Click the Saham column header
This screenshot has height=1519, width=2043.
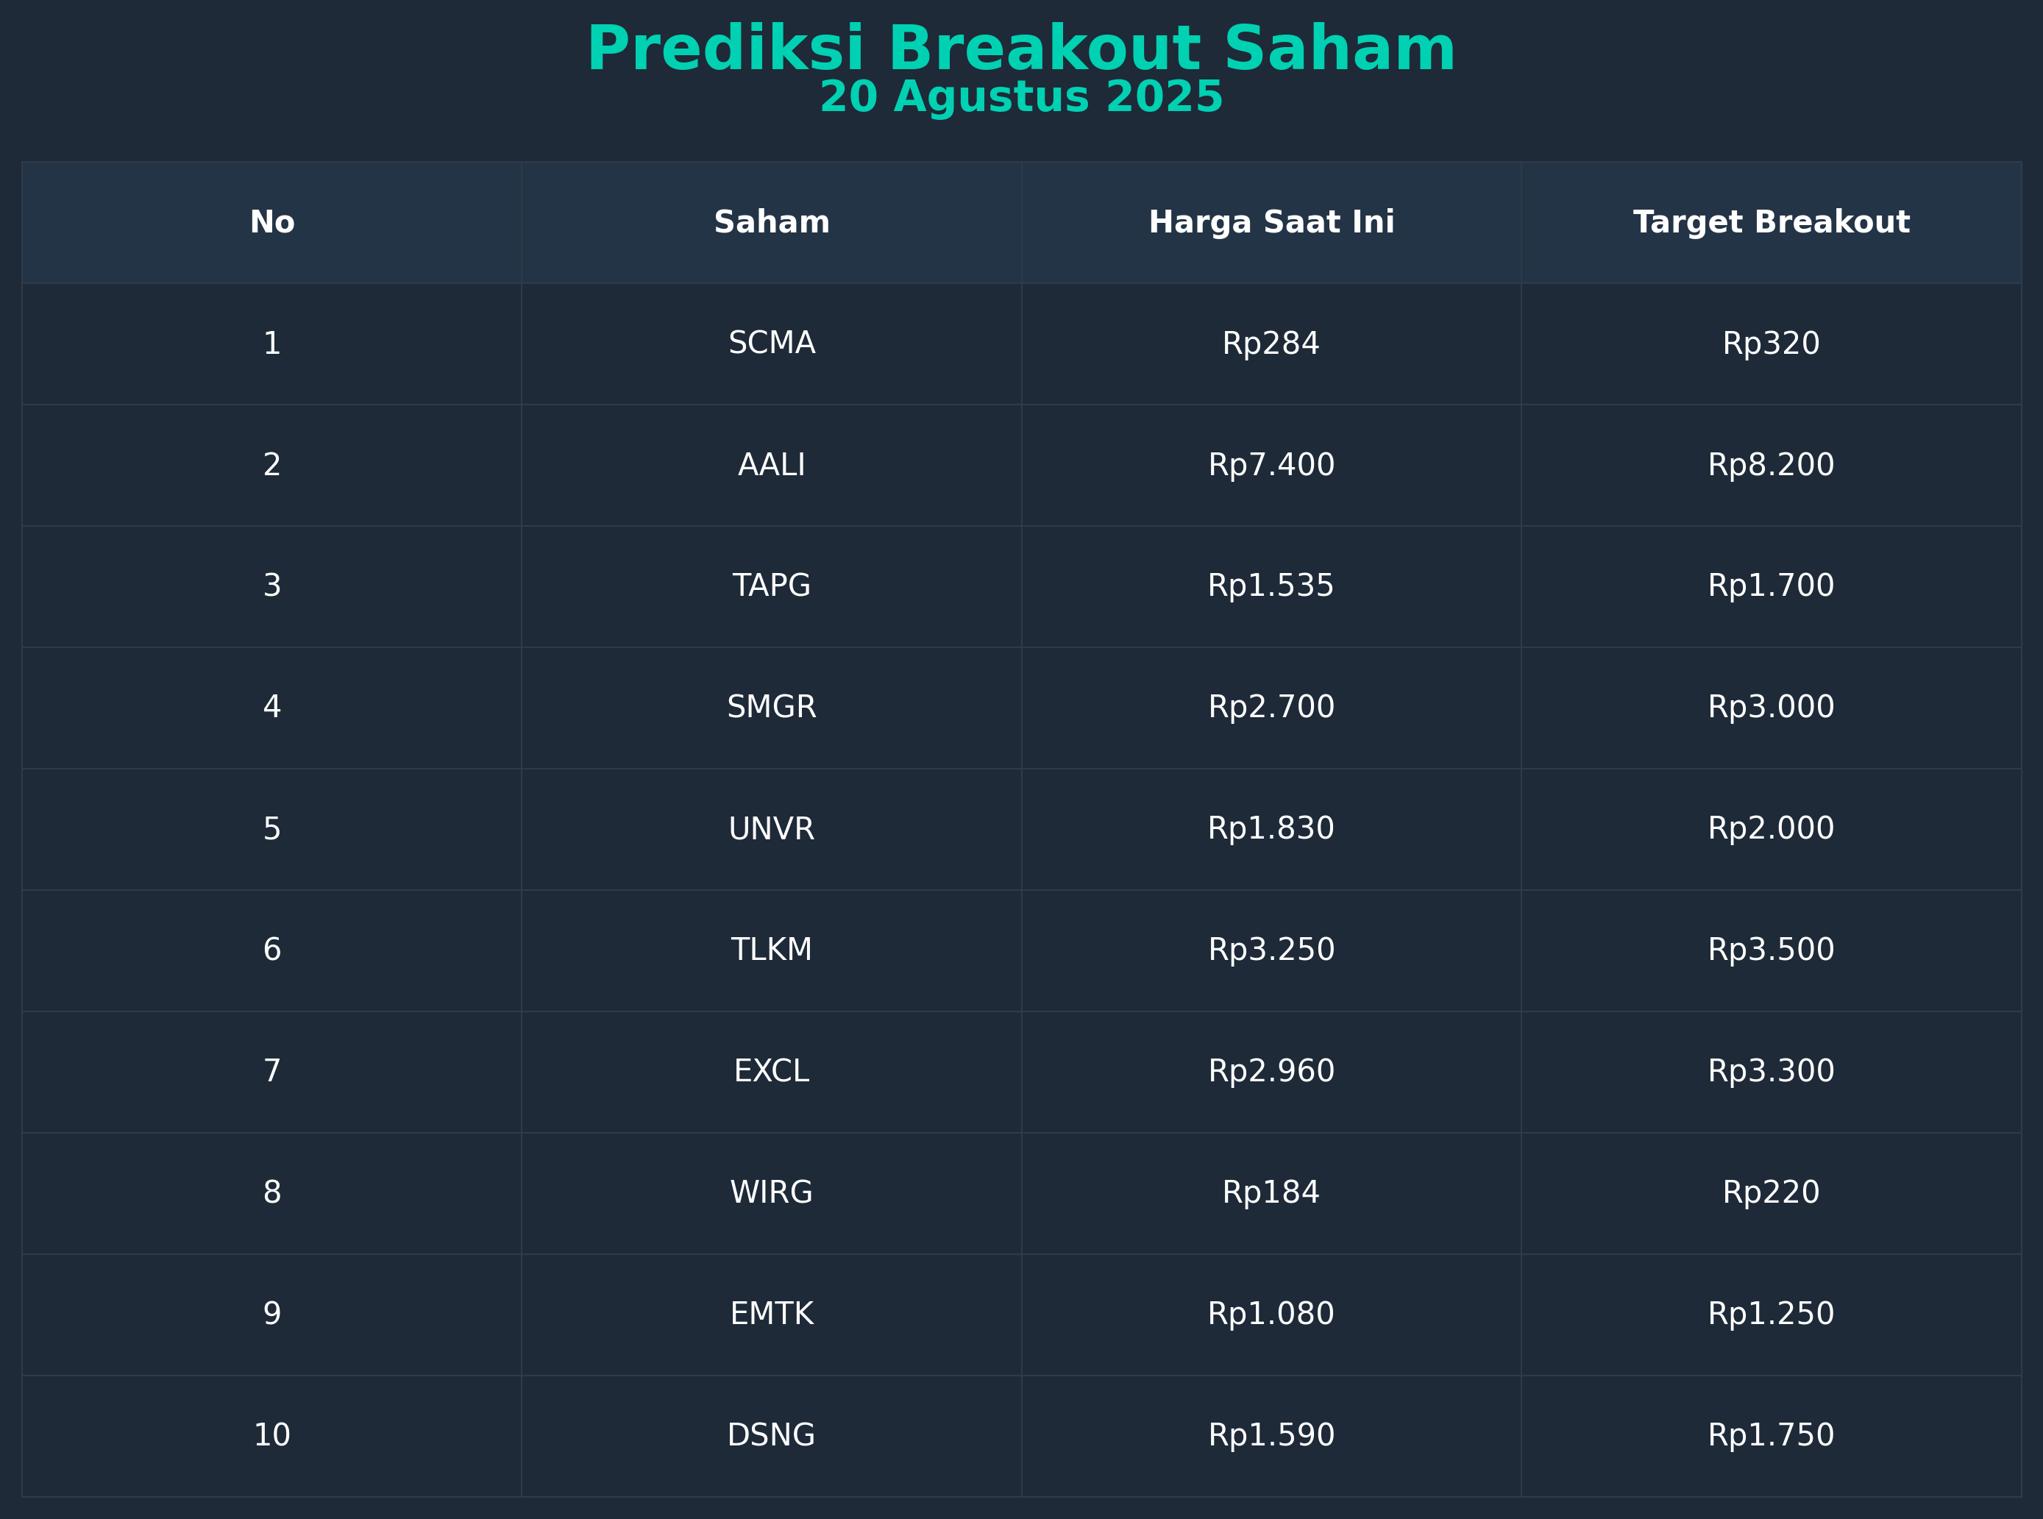coord(772,222)
